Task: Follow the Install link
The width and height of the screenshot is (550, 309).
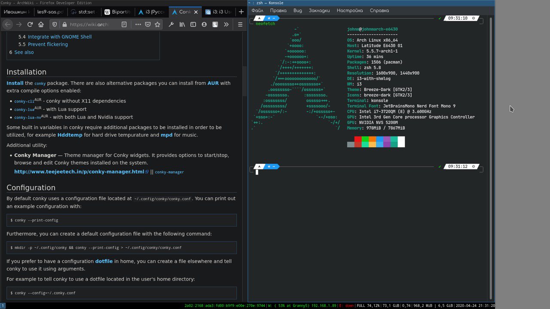Action: 15,83
